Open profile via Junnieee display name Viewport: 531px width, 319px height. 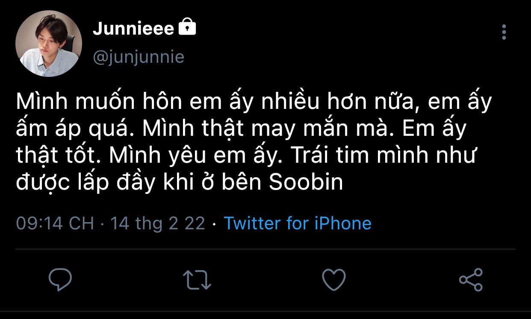[x=133, y=29]
